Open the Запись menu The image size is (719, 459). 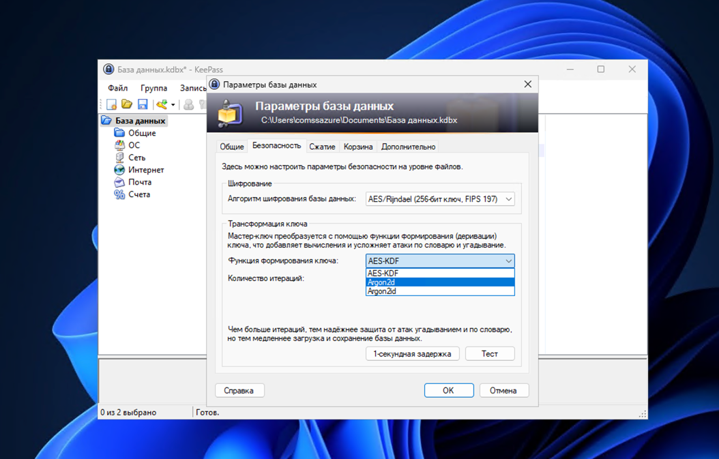192,87
